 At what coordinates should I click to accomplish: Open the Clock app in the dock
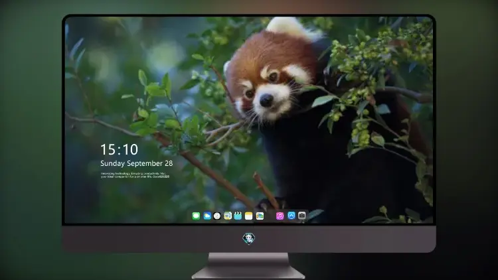pyautogui.click(x=217, y=216)
